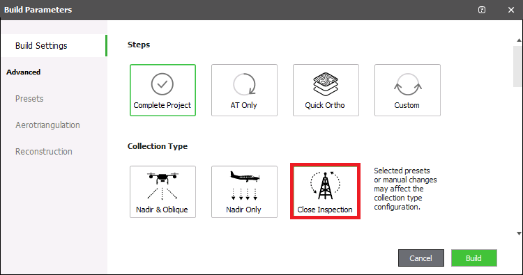Go to the Presets section

point(29,99)
